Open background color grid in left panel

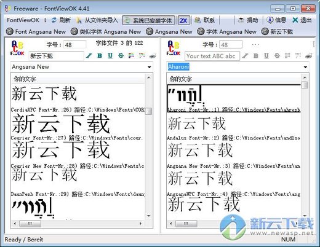(x=142, y=55)
